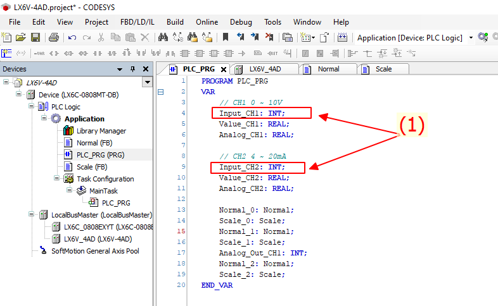Collapse the VAR block fold marker
The width and height of the screenshot is (498, 306).
(x=160, y=92)
